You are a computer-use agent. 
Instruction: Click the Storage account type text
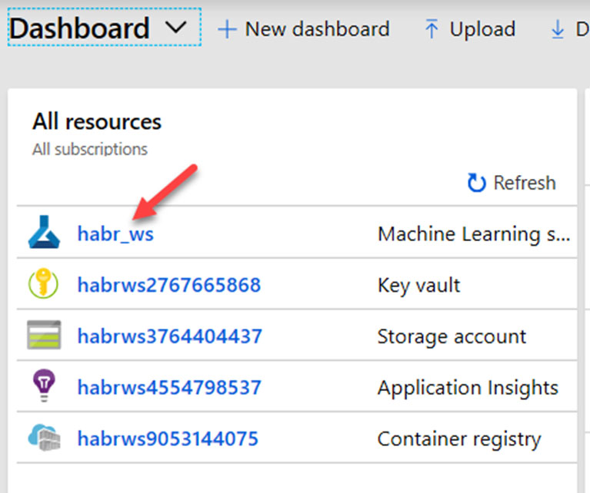coord(452,336)
